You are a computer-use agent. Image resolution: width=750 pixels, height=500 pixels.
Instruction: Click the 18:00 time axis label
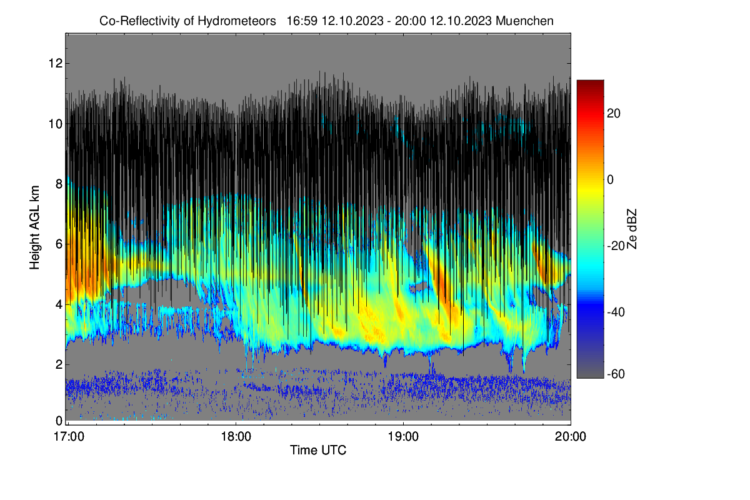(x=235, y=437)
